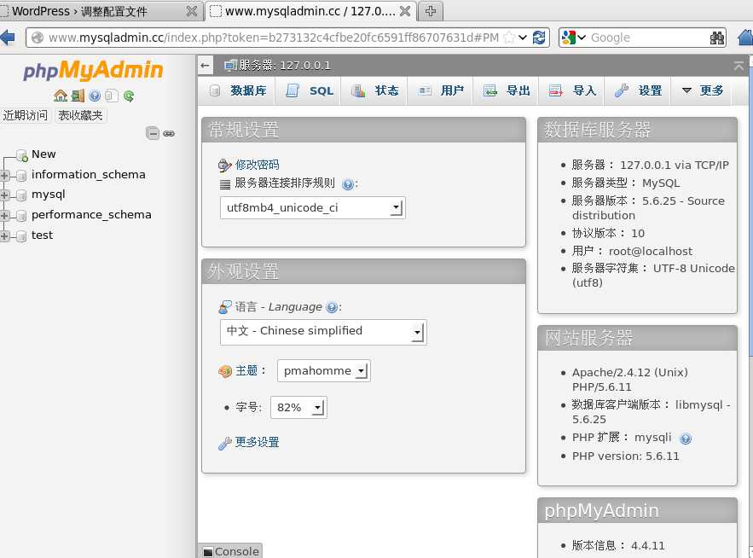Open phpMyAdmin documentation help icon in sidebar

[95, 96]
